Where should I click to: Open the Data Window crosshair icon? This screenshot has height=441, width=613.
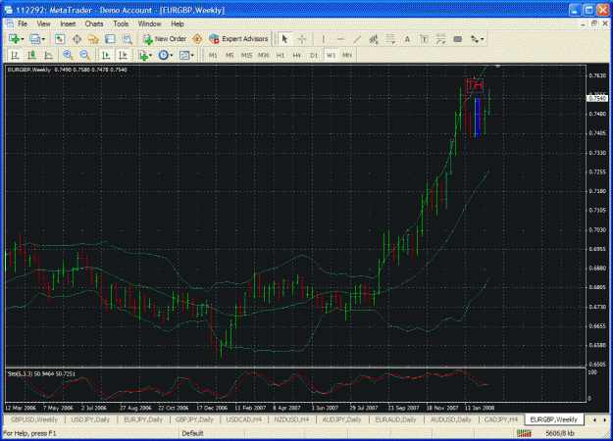click(77, 39)
